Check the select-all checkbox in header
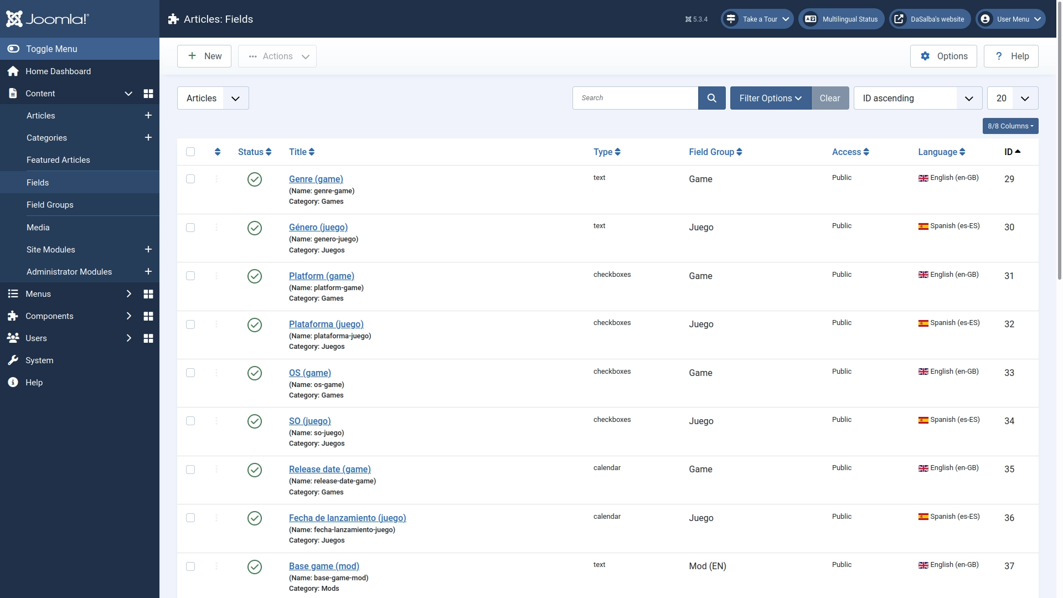Viewport: 1063px width, 598px height. [x=190, y=152]
